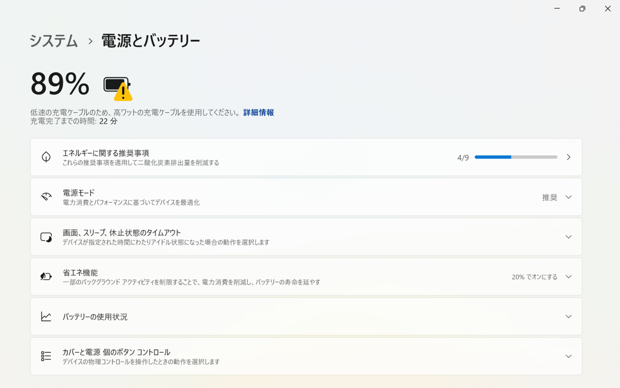This screenshot has height=388, width=620.
Task: Click the power mode icon
Action: click(x=45, y=197)
